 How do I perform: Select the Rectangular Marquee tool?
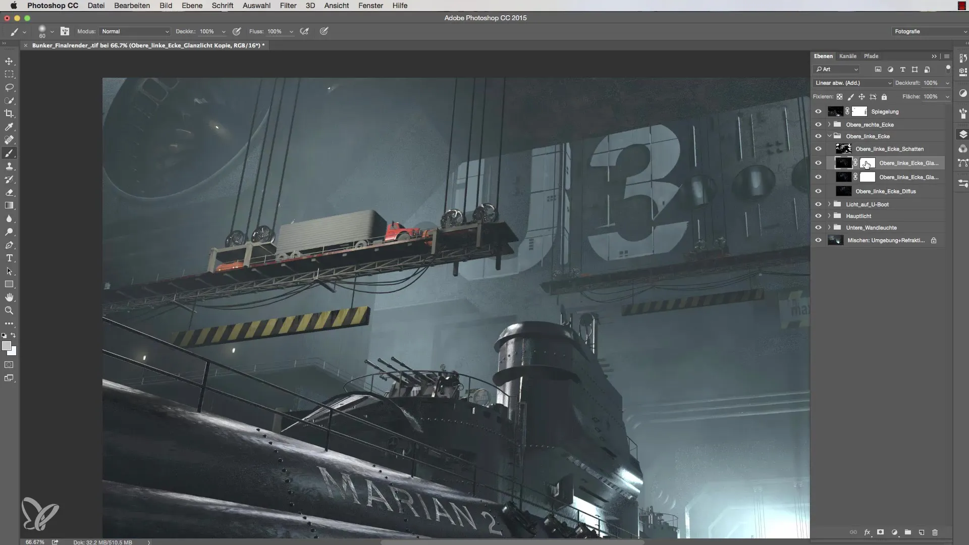pyautogui.click(x=9, y=74)
